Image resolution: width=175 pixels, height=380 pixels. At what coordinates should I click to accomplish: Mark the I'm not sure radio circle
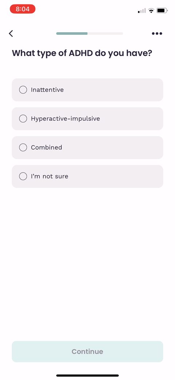click(23, 176)
